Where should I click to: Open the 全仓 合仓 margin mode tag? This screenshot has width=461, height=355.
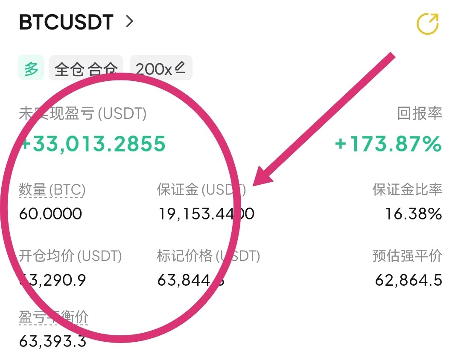point(86,68)
